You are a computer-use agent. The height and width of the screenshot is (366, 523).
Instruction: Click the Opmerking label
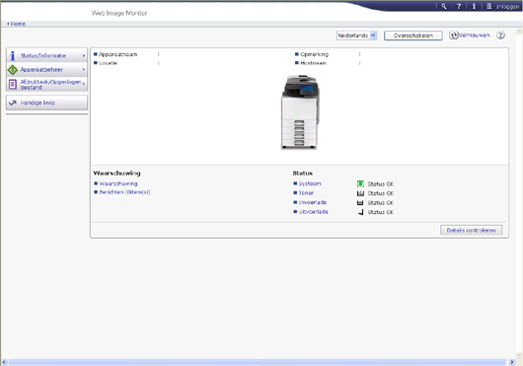(314, 54)
